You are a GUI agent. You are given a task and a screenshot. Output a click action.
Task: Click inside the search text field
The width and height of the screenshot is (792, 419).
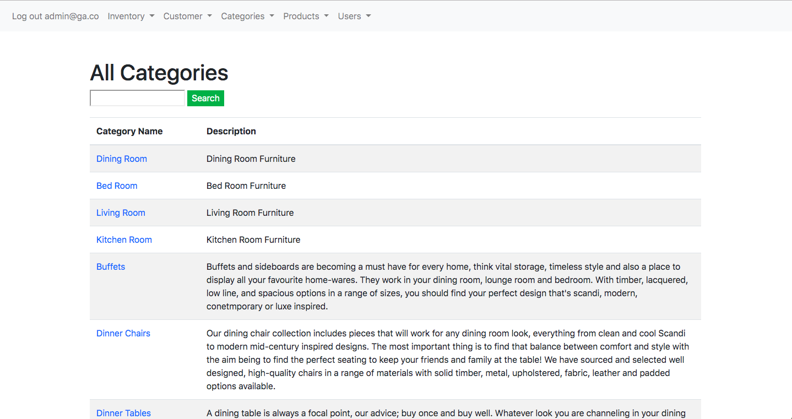point(137,97)
